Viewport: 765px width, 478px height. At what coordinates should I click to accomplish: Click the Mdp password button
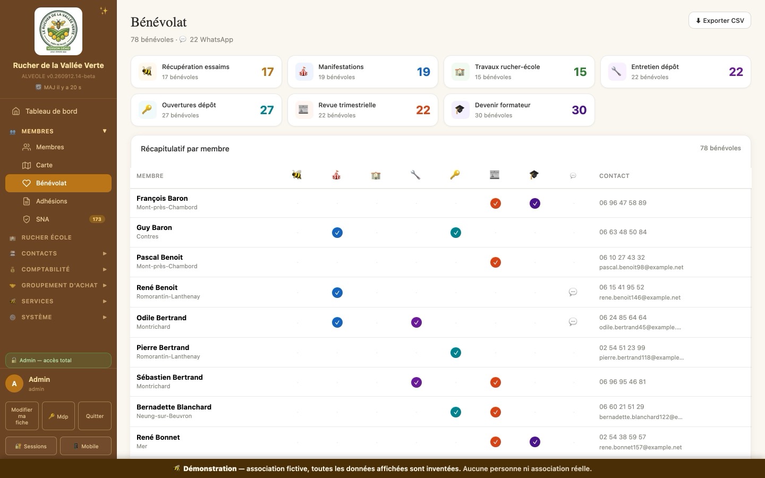[x=58, y=416]
